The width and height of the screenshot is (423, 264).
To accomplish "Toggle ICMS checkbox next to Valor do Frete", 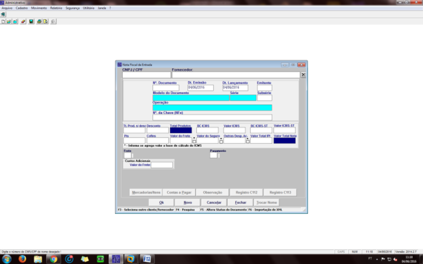I will [x=194, y=141].
